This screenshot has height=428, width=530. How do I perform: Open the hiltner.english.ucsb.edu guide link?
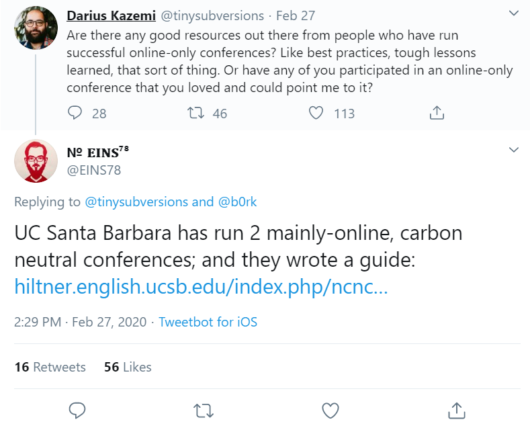201,287
